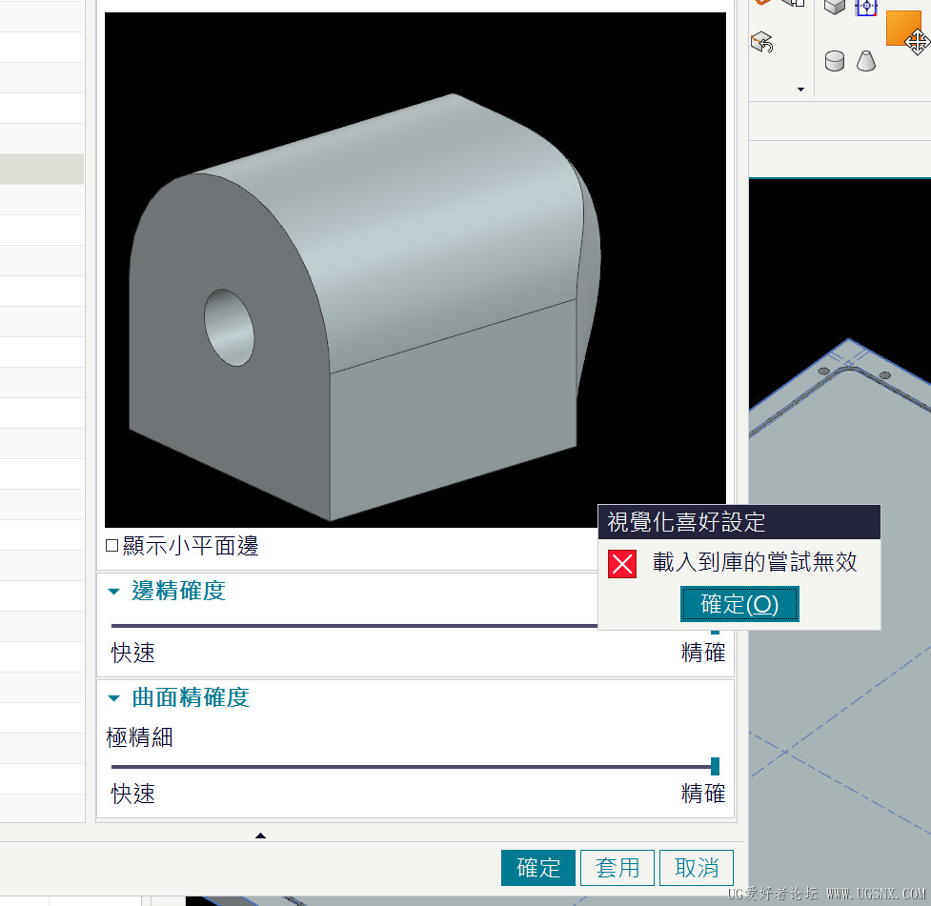Click 精確 label under 邊精確度 slider
Screen dimensions: 931x906
pos(703,653)
